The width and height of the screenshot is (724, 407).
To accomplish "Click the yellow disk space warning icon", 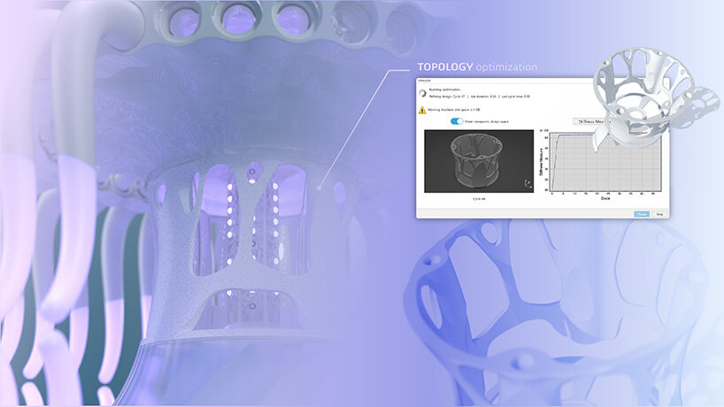I will click(x=423, y=110).
